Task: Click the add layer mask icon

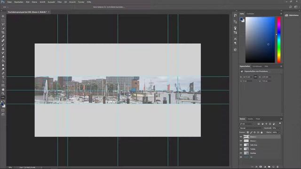Action: click(261, 167)
